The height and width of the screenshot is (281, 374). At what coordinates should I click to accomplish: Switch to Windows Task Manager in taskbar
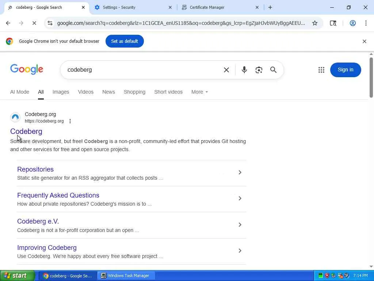pos(126,276)
